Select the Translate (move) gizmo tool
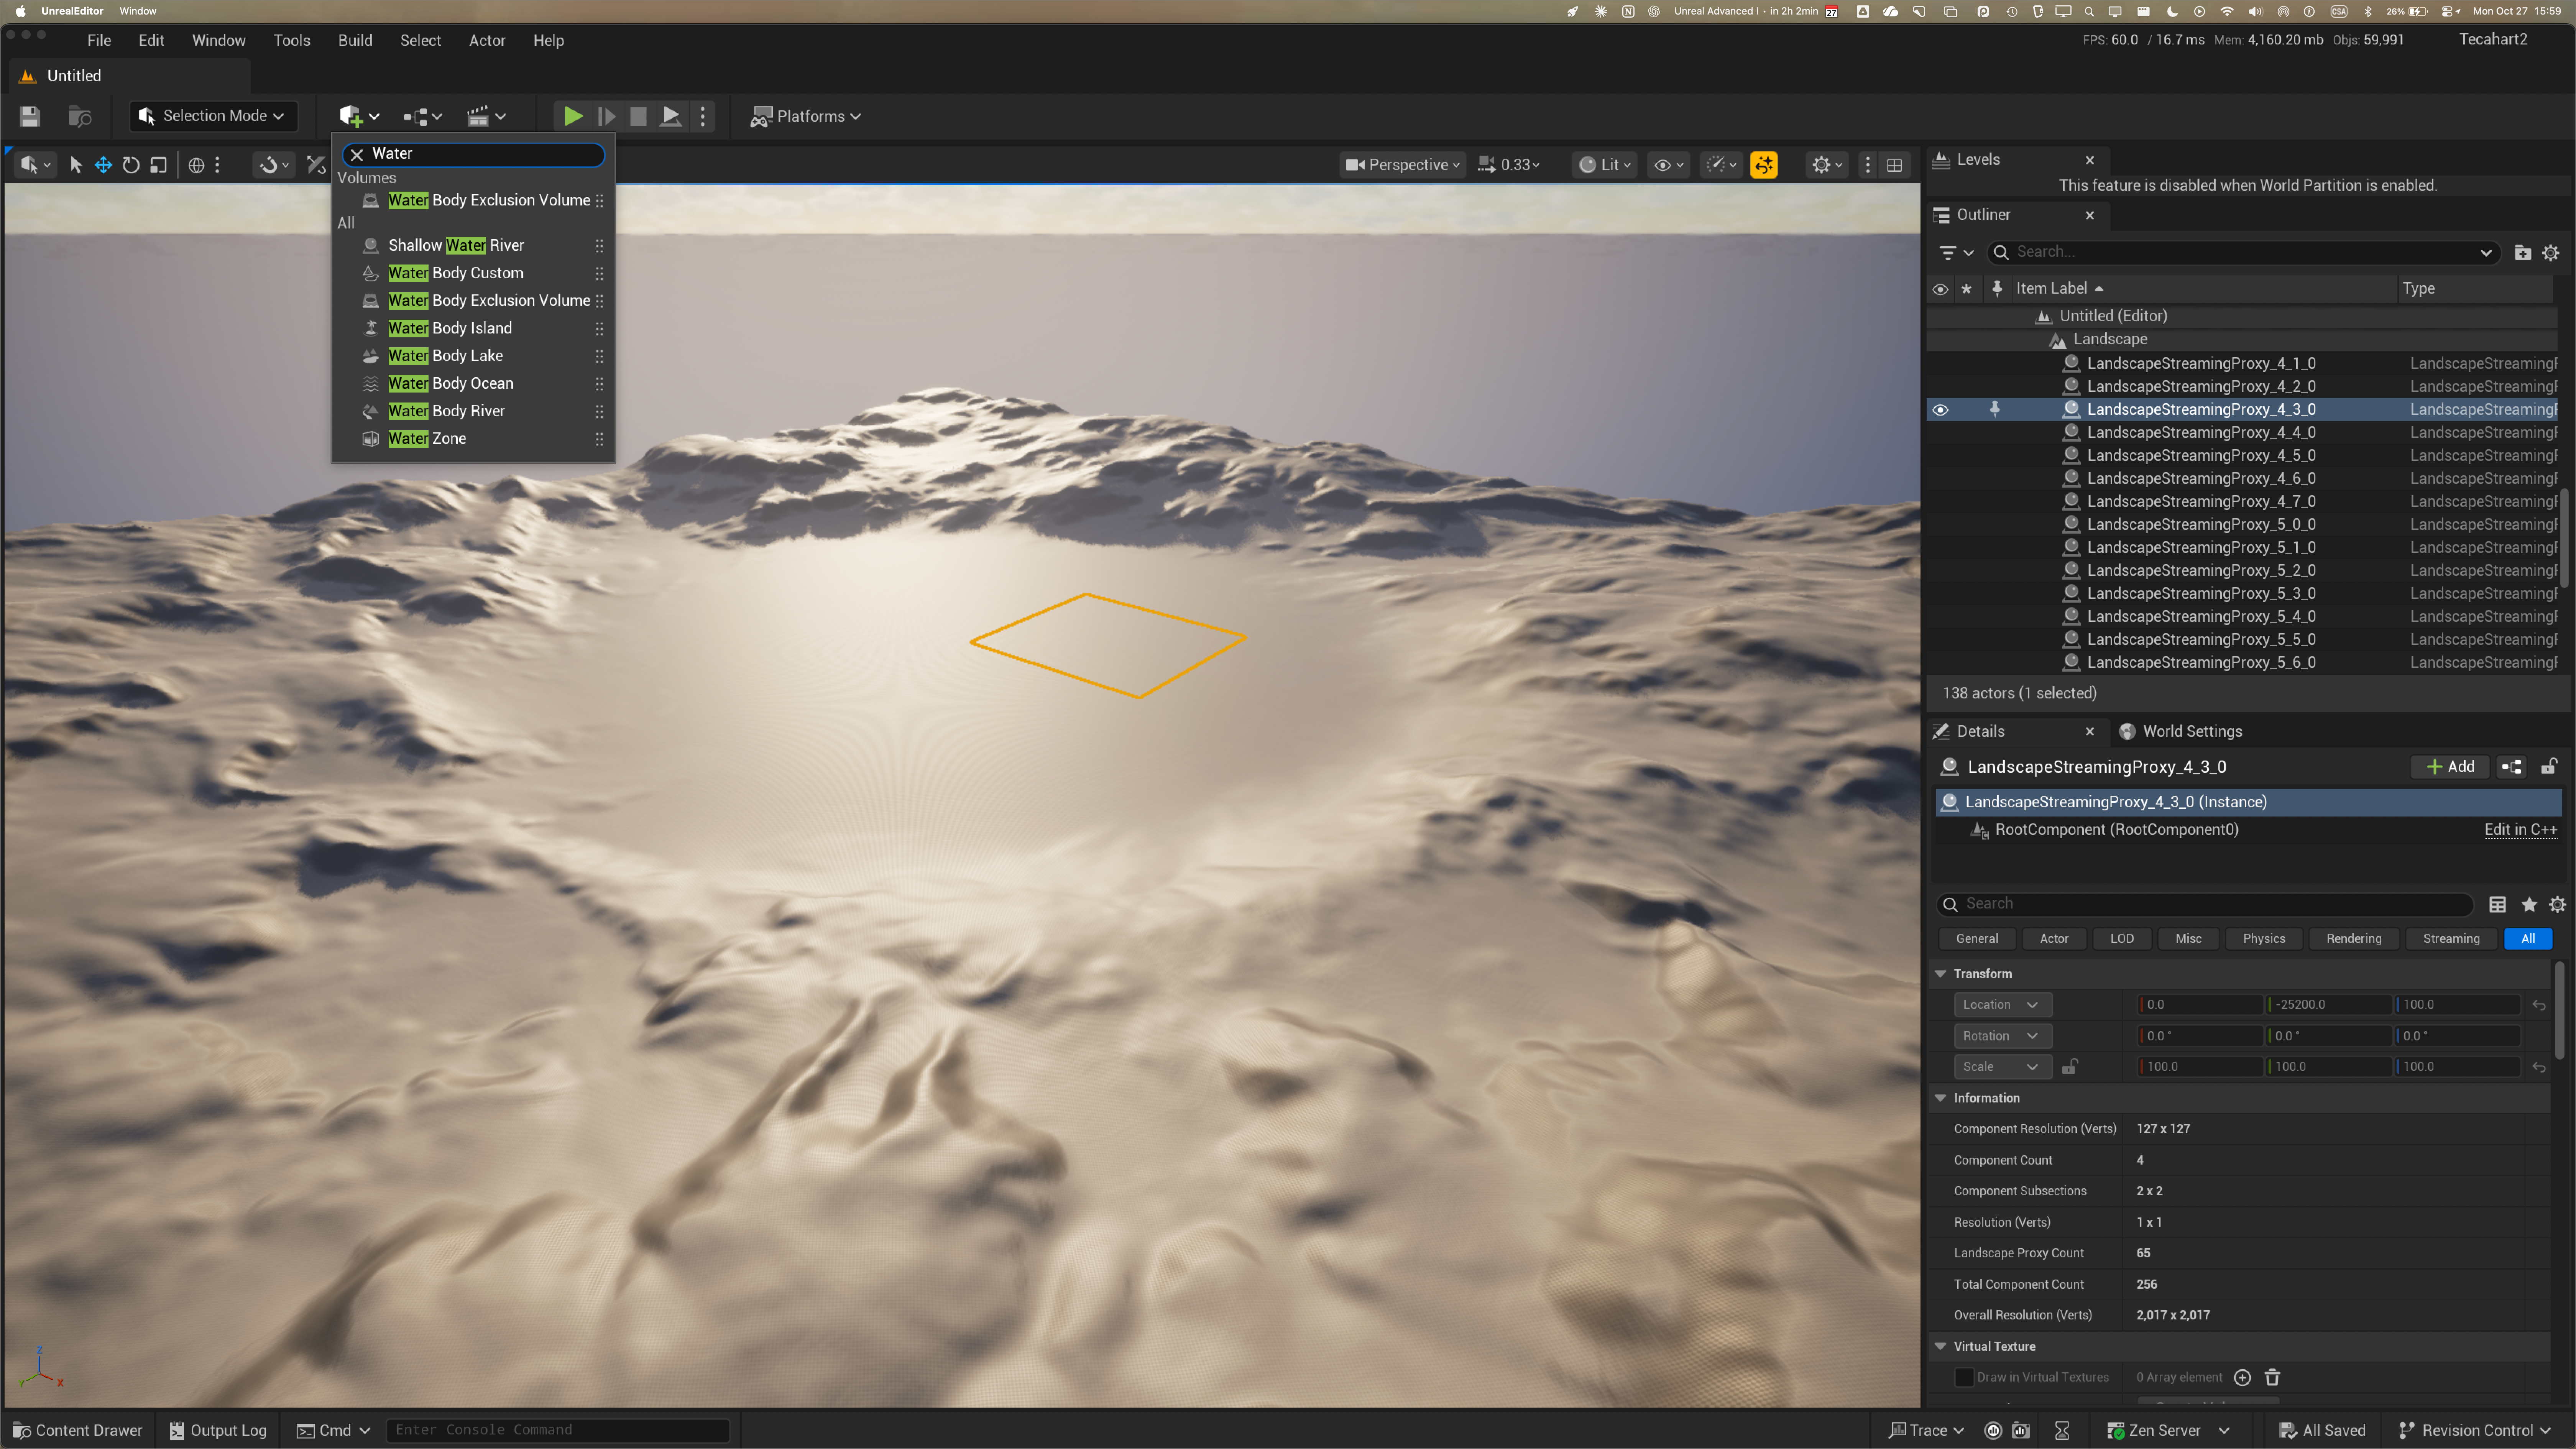This screenshot has width=2576, height=1449. click(103, 165)
